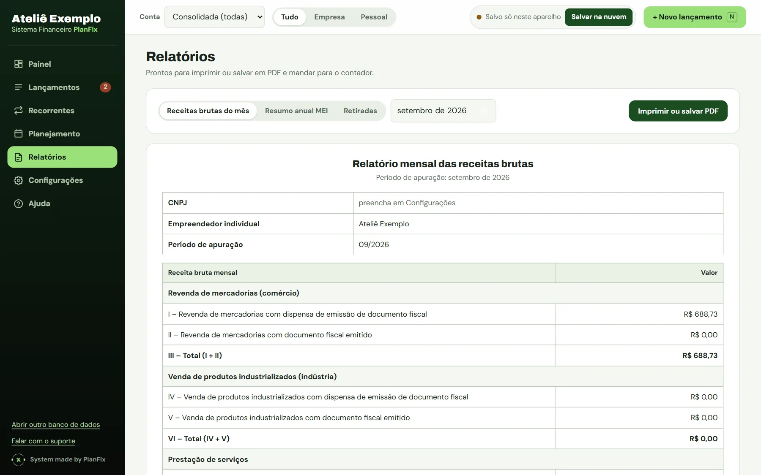Select the Tudo filter toggle
This screenshot has width=761, height=475.
pyautogui.click(x=290, y=17)
